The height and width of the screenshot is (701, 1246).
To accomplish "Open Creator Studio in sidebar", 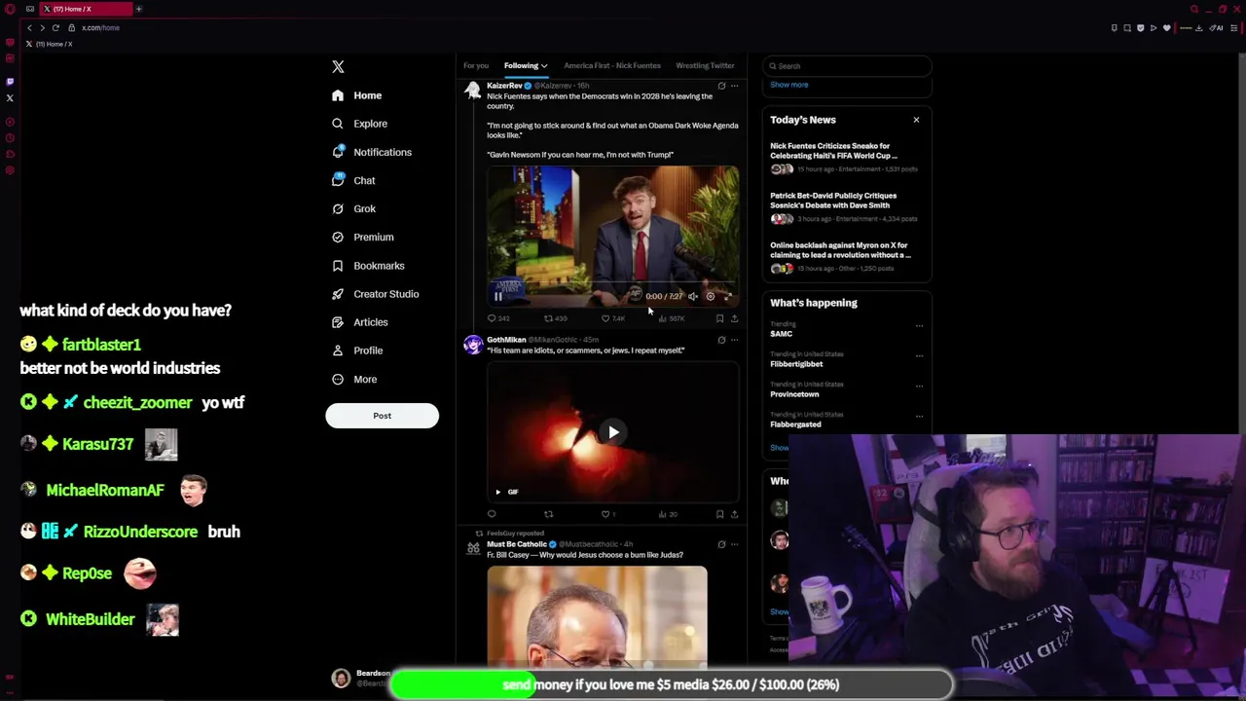I will point(375,293).
